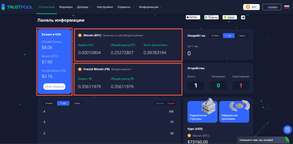The height and width of the screenshot is (144, 293).
Task: Click the Bitcoin icon in BTC panel
Action: (80, 36)
